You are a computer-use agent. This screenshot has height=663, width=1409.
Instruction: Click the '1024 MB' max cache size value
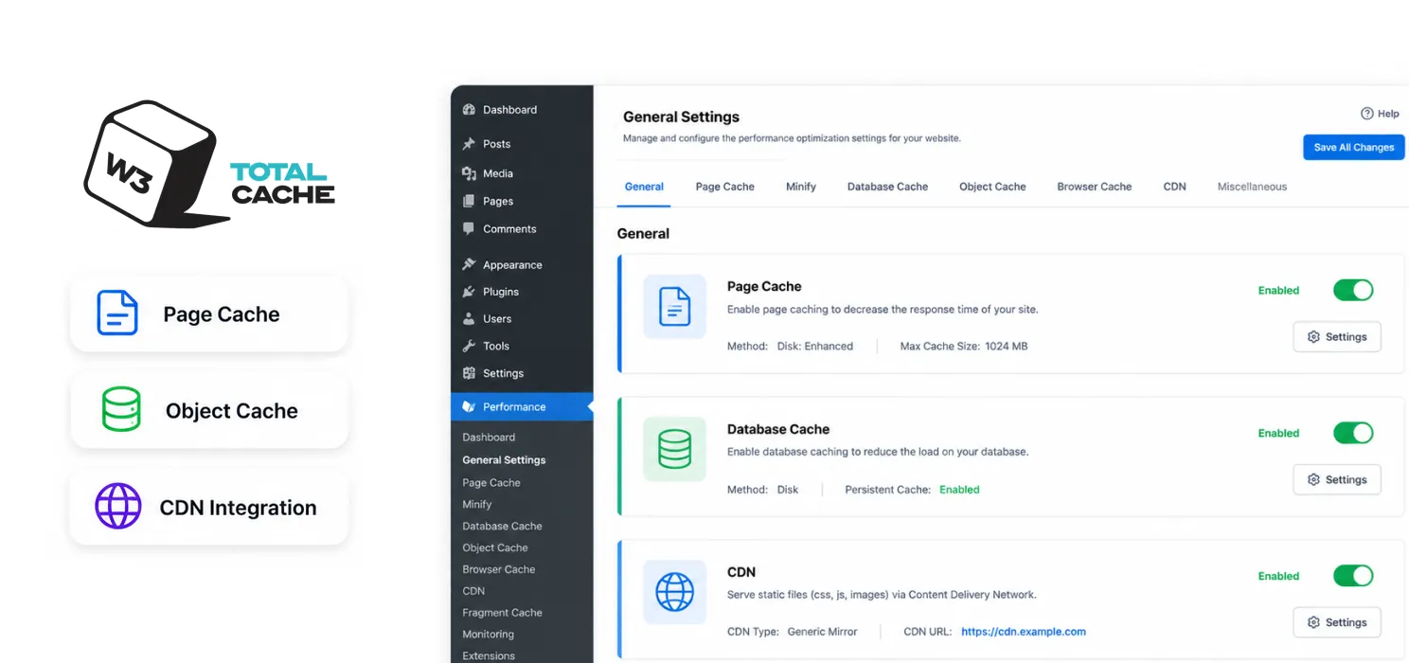(1007, 347)
